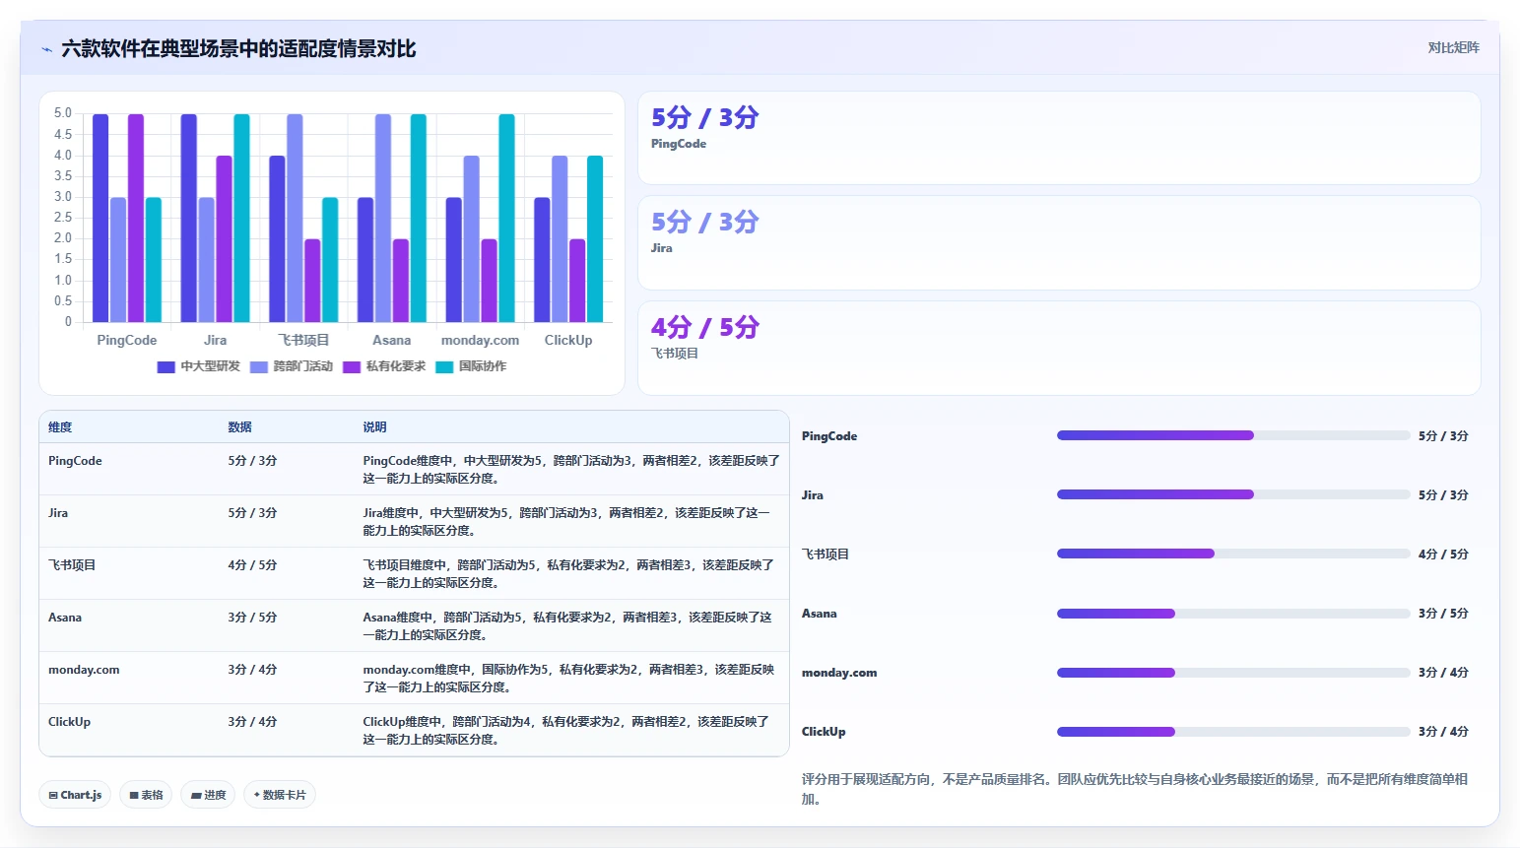
Task: Click monday.com's cyan 国际协作 bar
Action: tap(506, 218)
